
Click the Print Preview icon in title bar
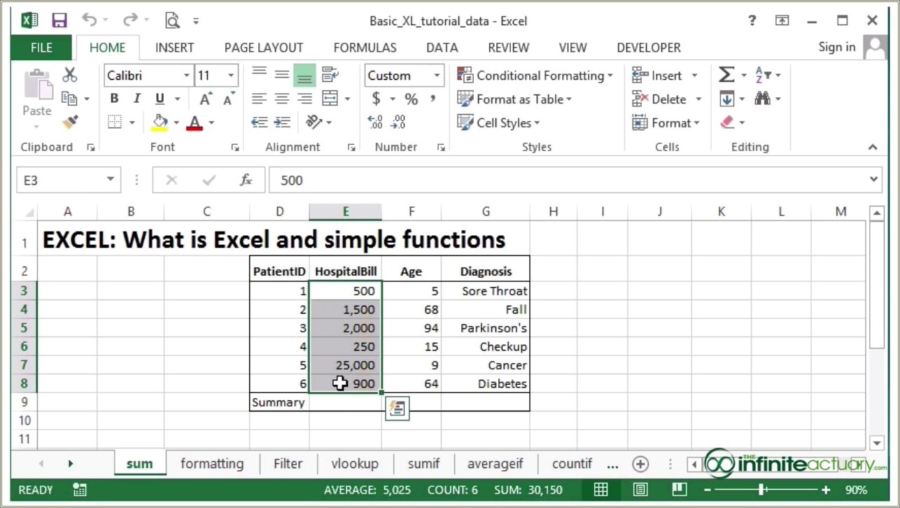click(173, 20)
